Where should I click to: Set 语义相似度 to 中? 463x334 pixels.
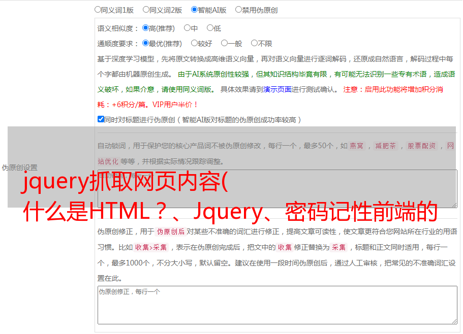(x=187, y=28)
